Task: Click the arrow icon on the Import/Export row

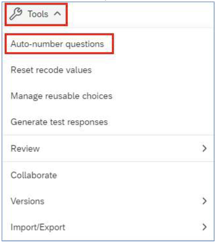Action: (x=204, y=227)
